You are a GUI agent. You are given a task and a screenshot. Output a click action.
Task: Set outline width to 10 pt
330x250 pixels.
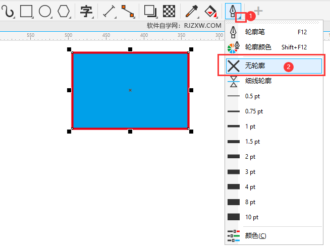pos(274,217)
